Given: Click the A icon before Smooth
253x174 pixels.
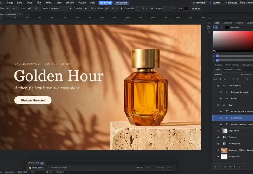Looking at the screenshot, I should (122, 8).
